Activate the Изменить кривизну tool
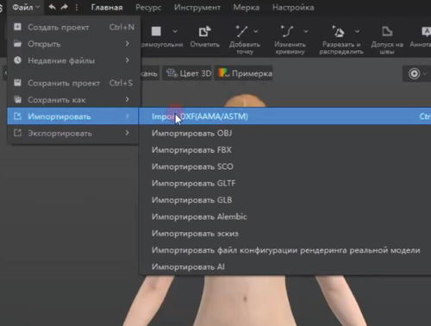This screenshot has width=431, height=326. pyautogui.click(x=287, y=31)
